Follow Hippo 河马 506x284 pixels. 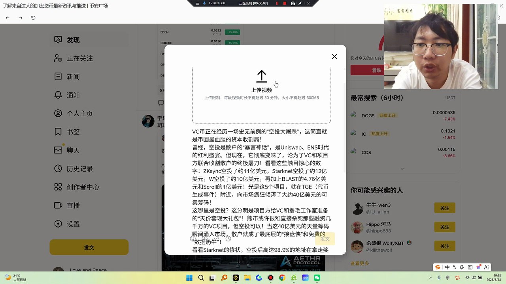445,227
